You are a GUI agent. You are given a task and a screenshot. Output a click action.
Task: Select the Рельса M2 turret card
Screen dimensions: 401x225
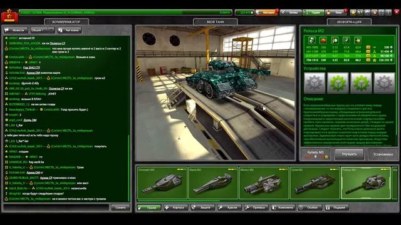click(366, 183)
